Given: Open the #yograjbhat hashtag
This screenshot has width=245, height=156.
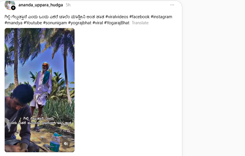Looking at the screenshot, I should [80, 23].
